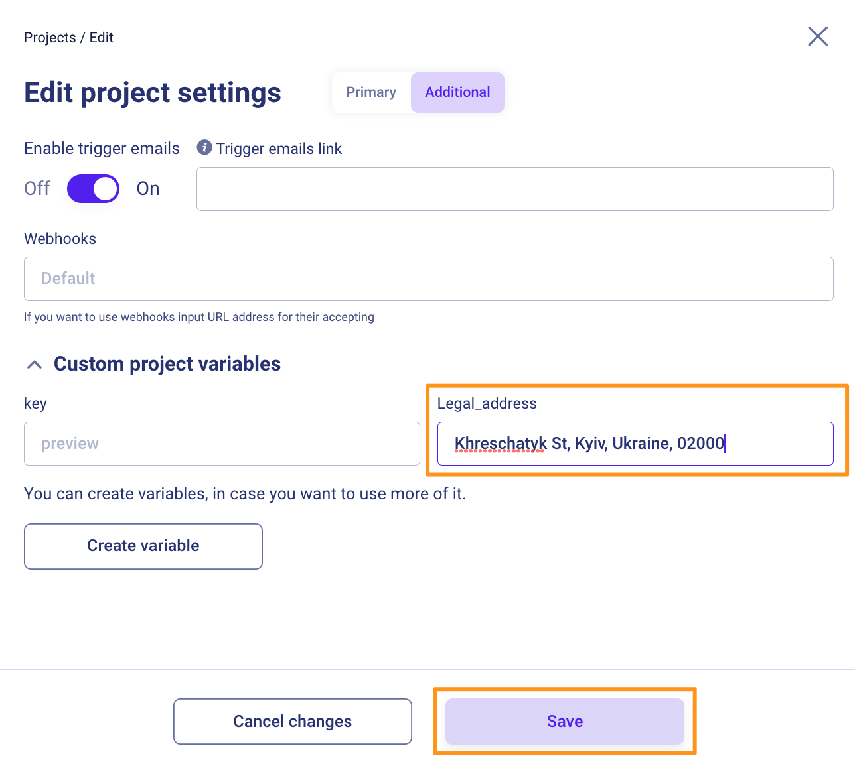The height and width of the screenshot is (768, 855).
Task: Click the Create variable button
Action: coord(143,546)
